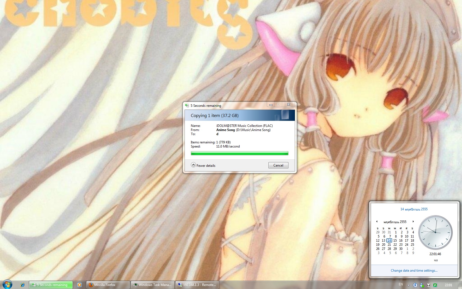Click the '1 (779 KB)' items remaining value
The image size is (462, 289).
[x=223, y=142]
